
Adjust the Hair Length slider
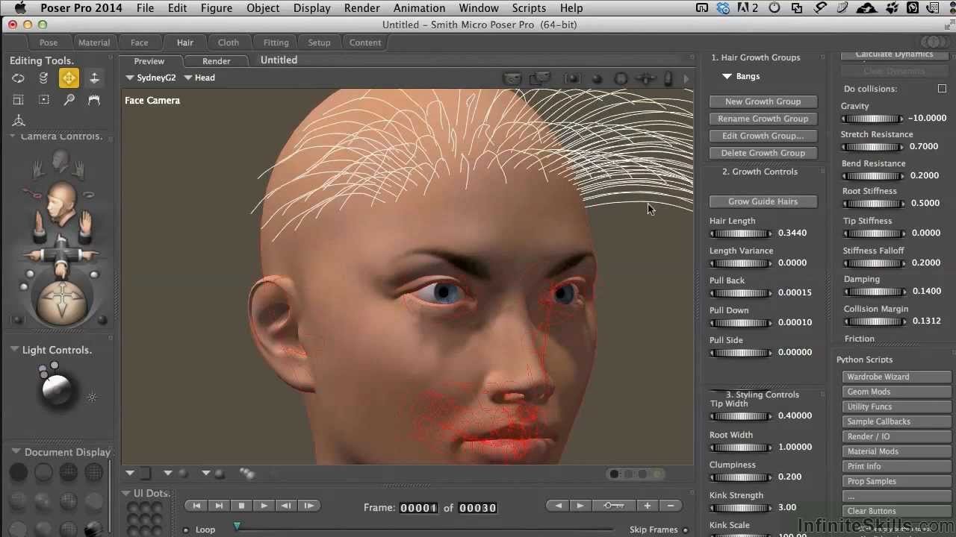point(741,233)
